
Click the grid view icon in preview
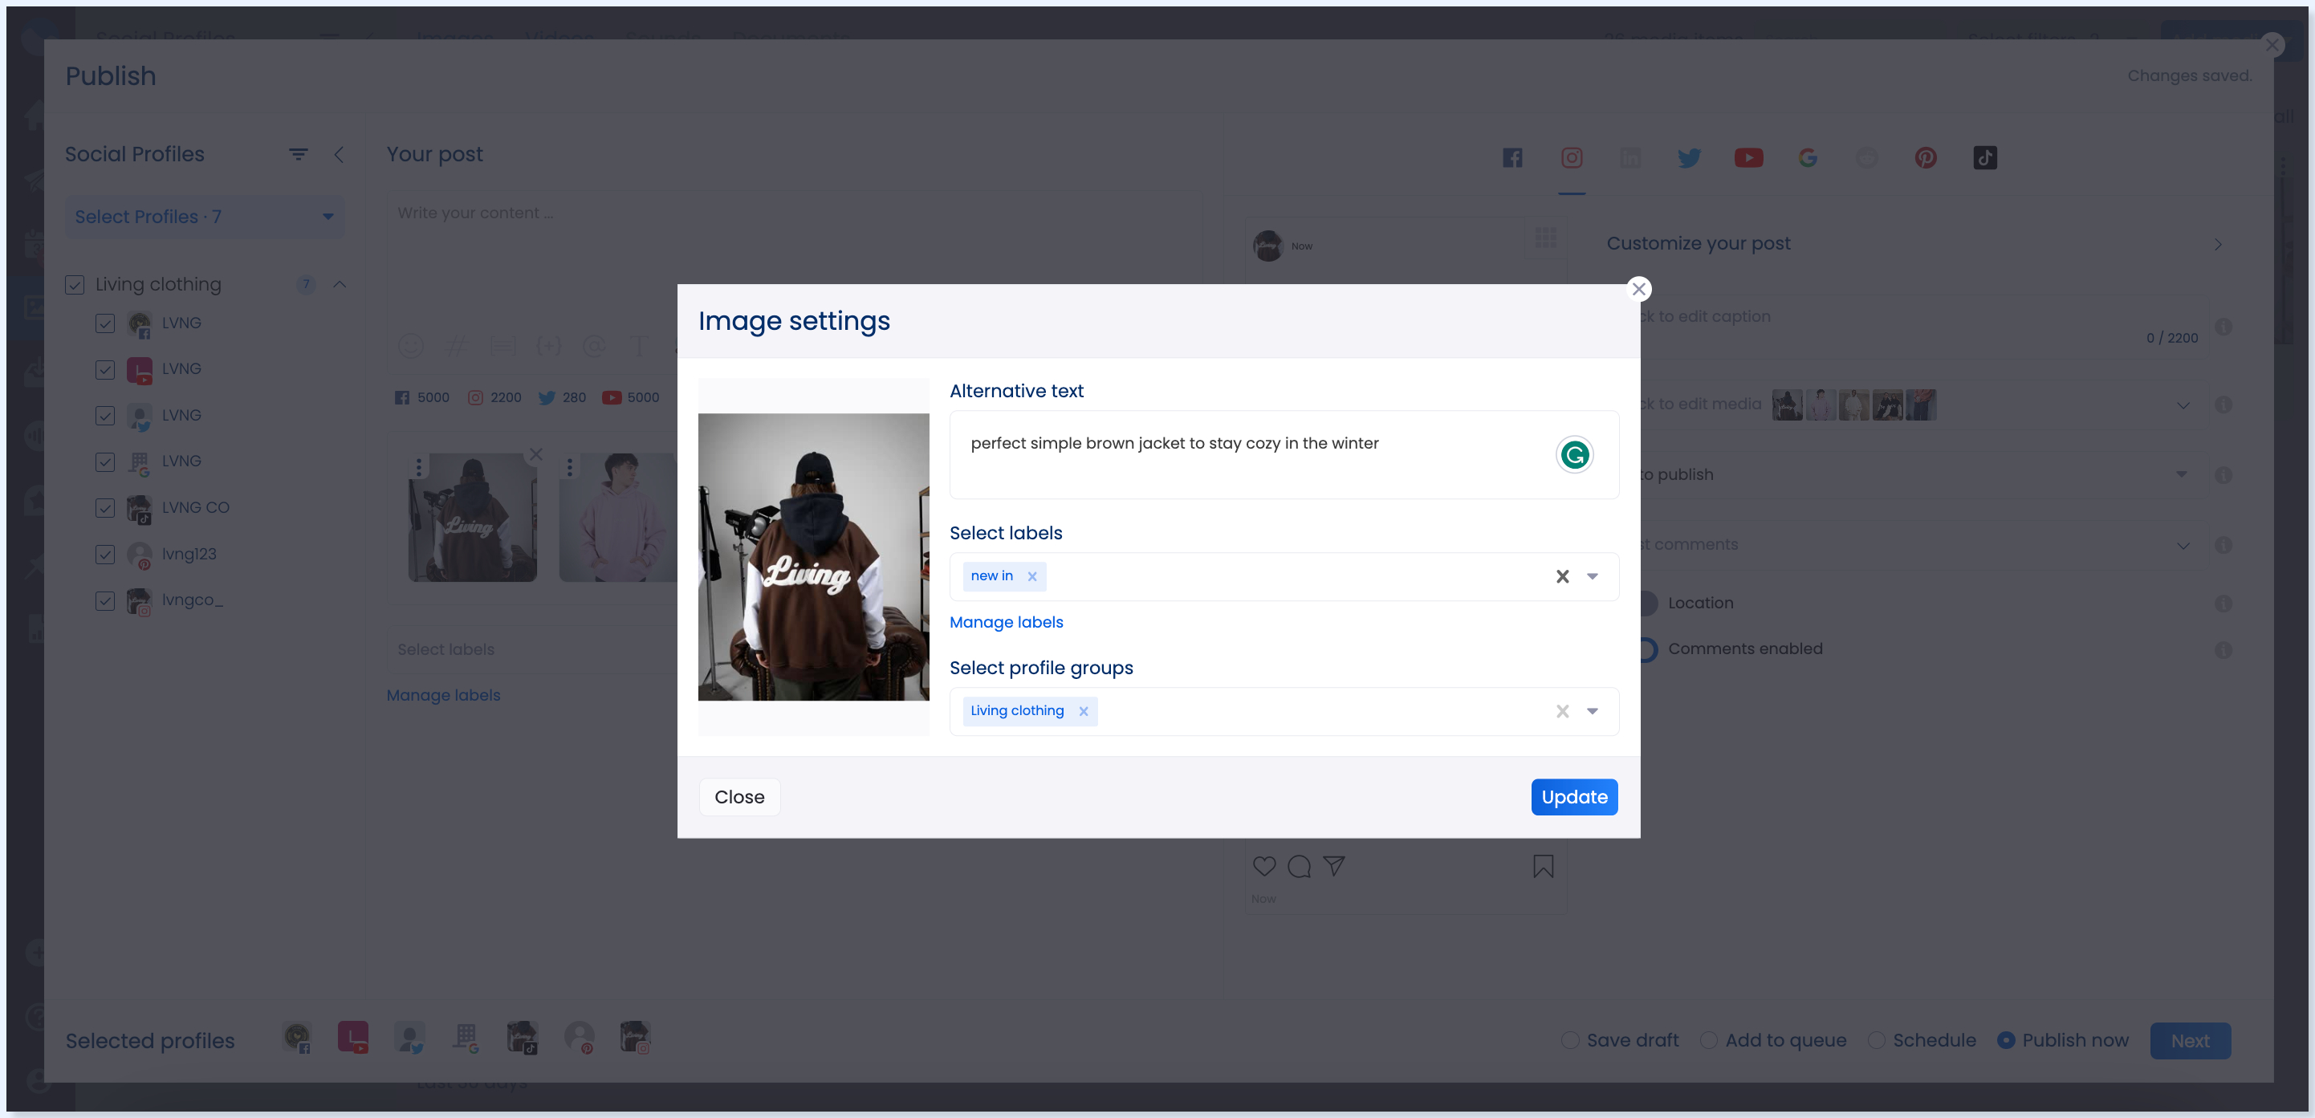click(x=1546, y=238)
